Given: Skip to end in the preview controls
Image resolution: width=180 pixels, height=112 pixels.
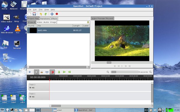Looking at the screenshot, I should [x=130, y=66].
